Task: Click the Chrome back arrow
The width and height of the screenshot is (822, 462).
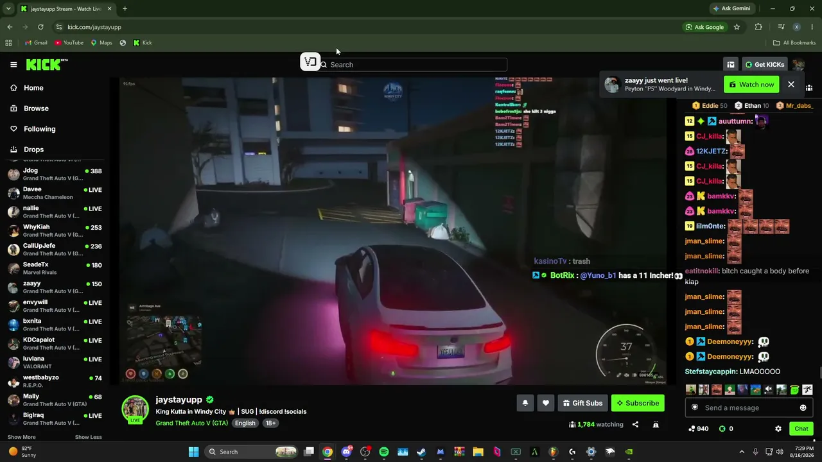Action: click(x=10, y=27)
